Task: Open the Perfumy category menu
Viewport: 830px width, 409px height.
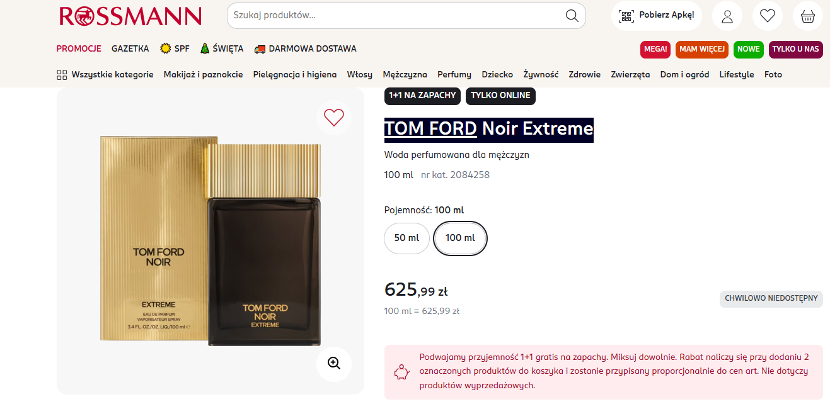Action: [x=454, y=74]
